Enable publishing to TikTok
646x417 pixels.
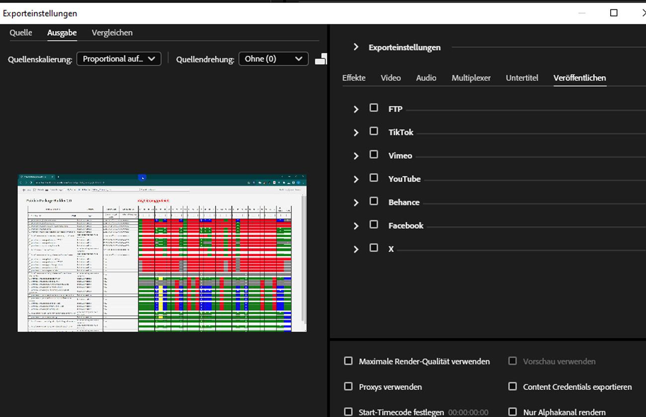click(374, 131)
